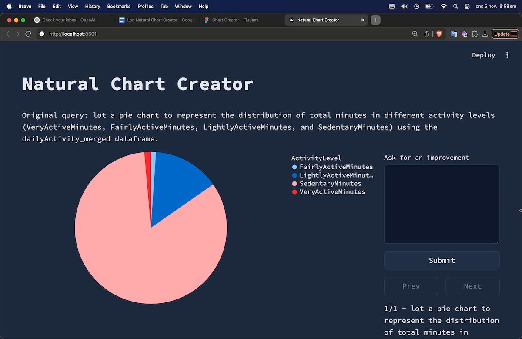Screen dimensions: 522x339
Task: Click the Brave Shields lion icon
Action: click(x=439, y=34)
